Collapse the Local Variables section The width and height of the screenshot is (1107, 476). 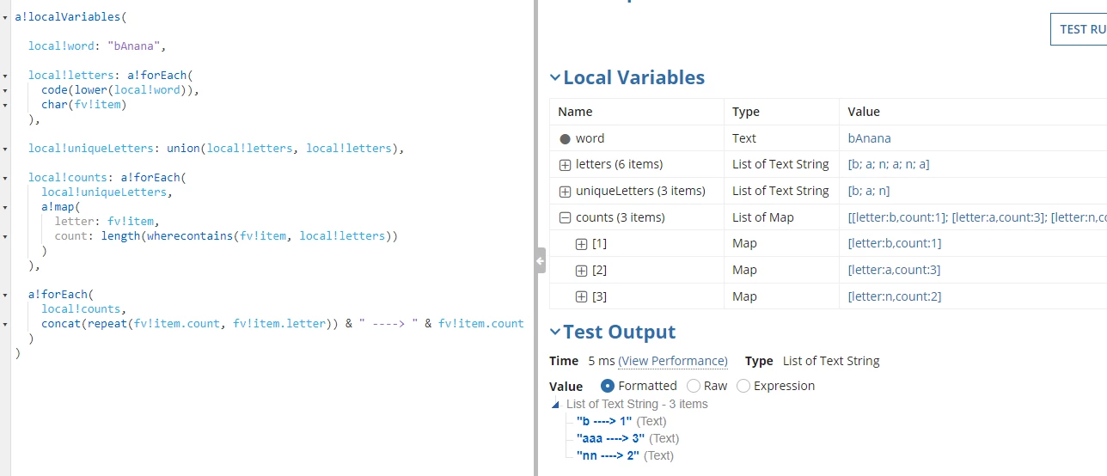555,78
